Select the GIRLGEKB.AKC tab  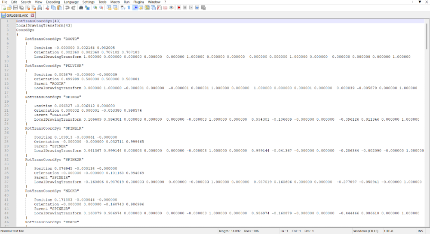tap(18, 15)
